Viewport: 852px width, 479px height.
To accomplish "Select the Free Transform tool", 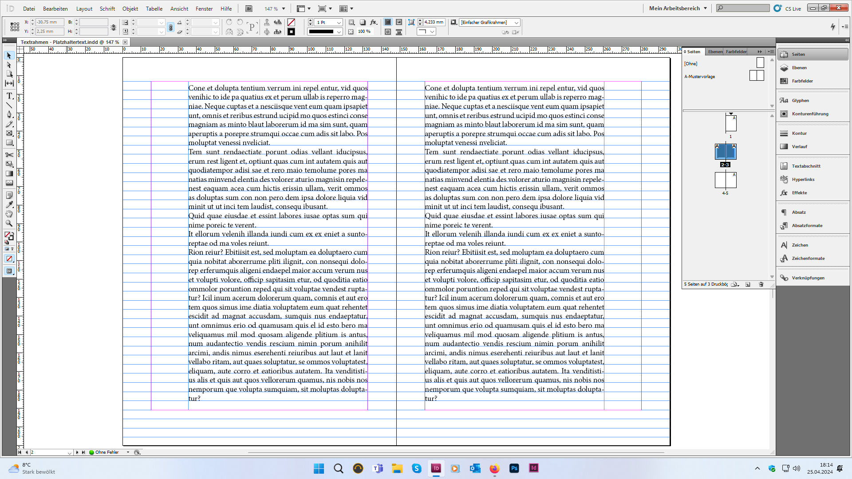I will [x=9, y=164].
